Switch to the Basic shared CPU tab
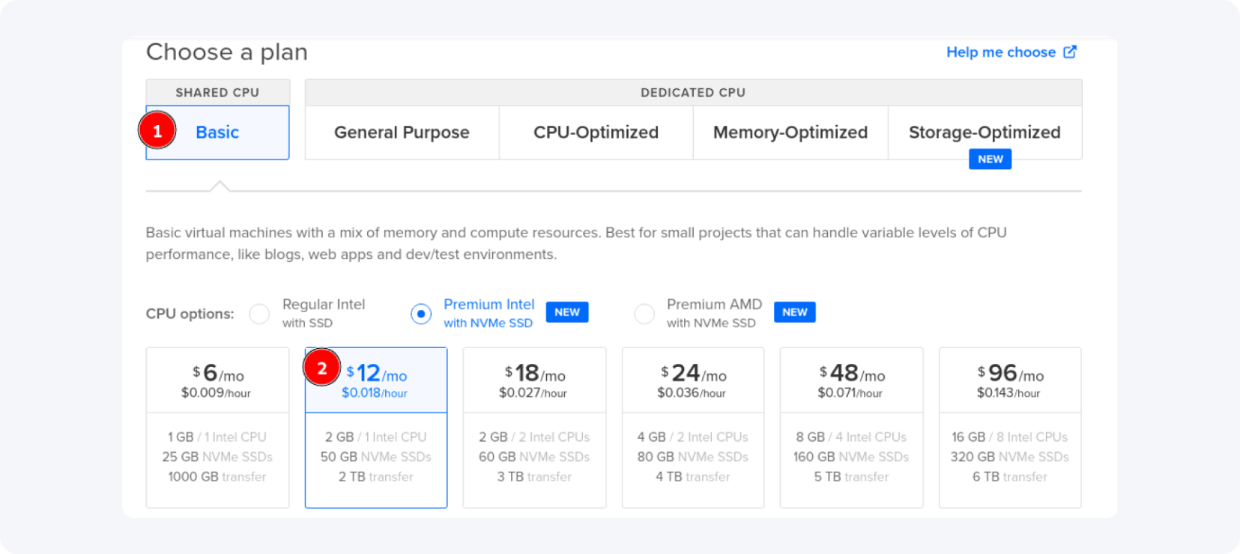Image resolution: width=1240 pixels, height=554 pixels. 217,133
